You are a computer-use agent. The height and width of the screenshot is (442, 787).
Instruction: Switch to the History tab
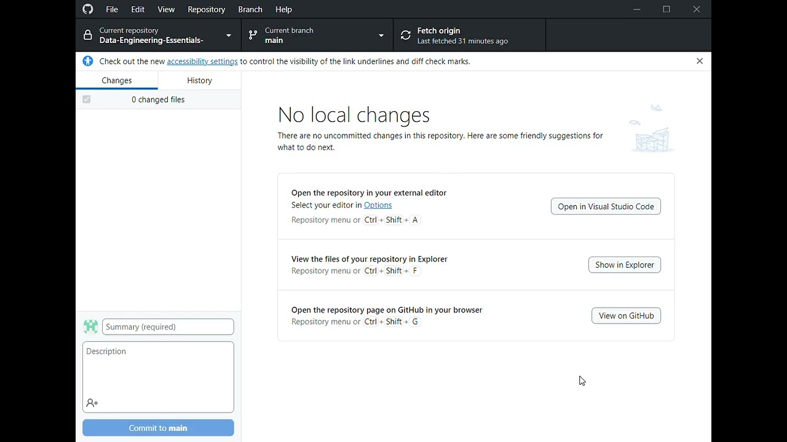tap(199, 80)
